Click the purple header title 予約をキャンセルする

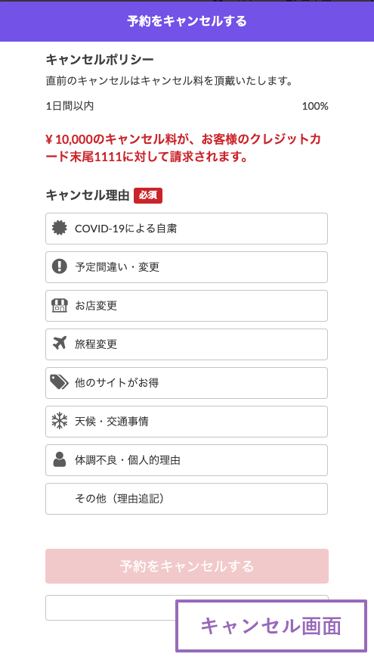tap(187, 21)
